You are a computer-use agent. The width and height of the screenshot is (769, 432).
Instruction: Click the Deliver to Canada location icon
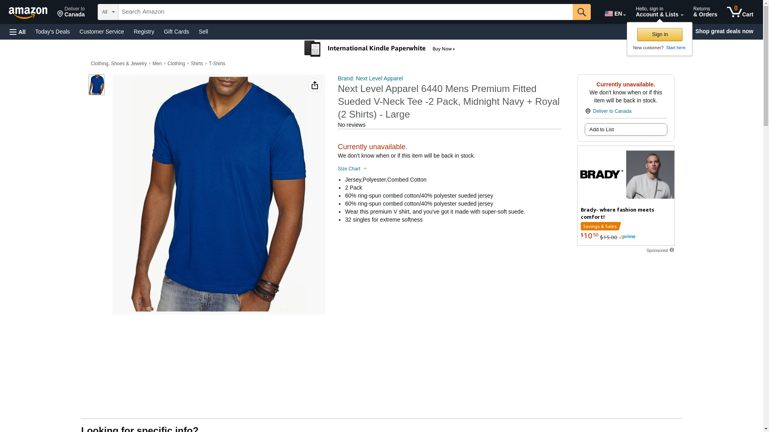(x=588, y=111)
